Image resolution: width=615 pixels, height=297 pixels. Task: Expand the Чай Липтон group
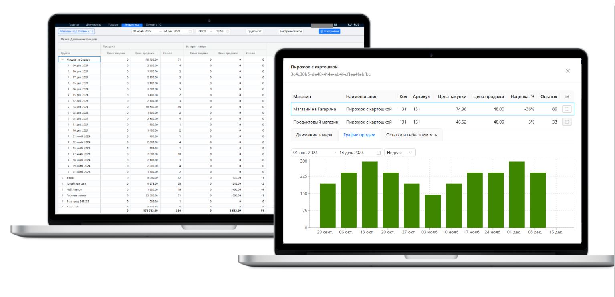pos(63,189)
